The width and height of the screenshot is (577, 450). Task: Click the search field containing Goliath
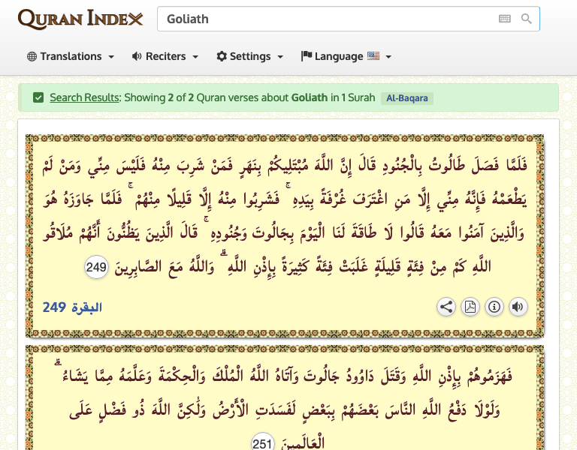323,19
